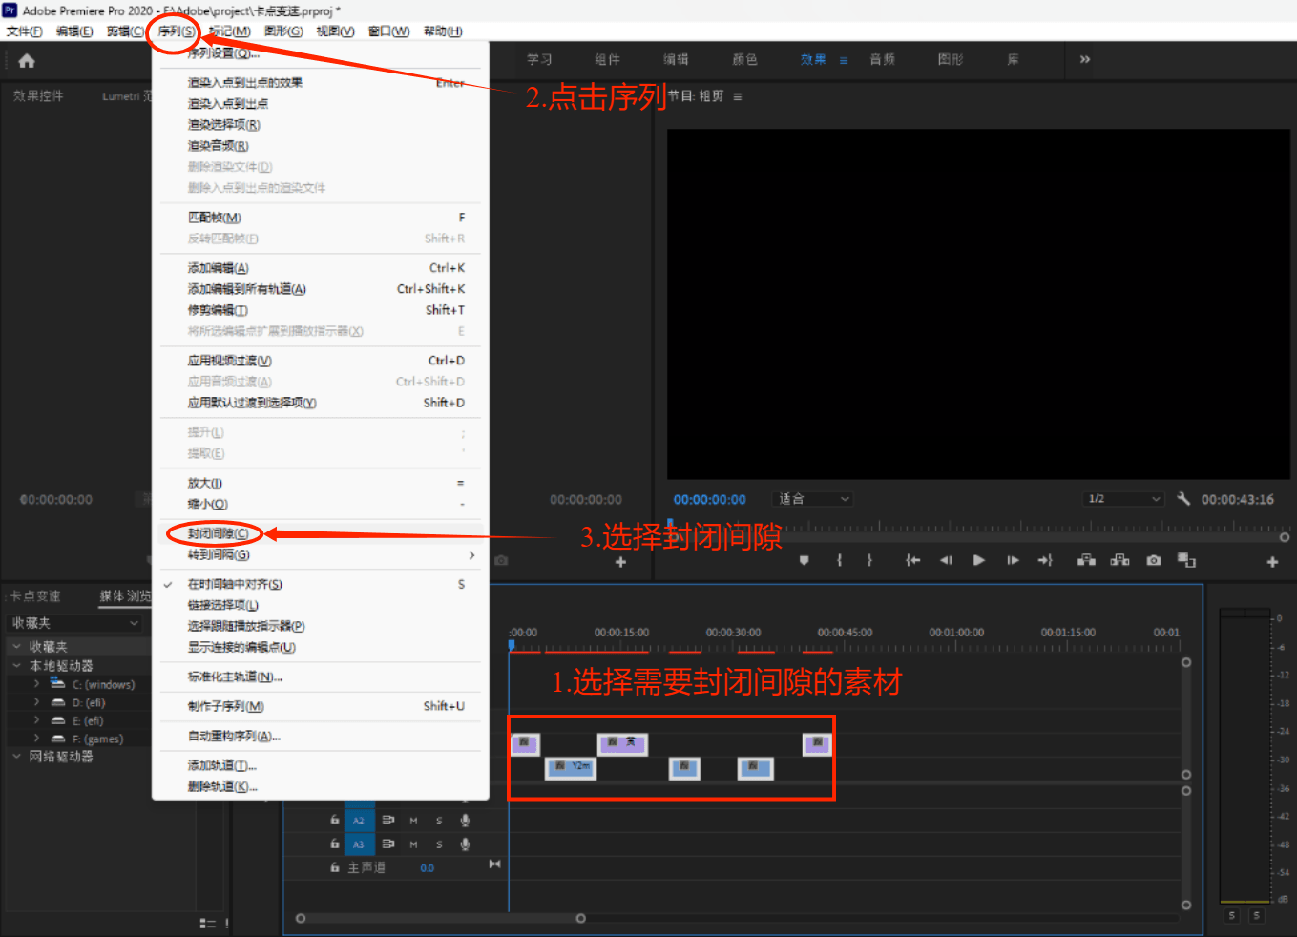Click the Lift button icon
The height and width of the screenshot is (937, 1297).
[x=1086, y=560]
